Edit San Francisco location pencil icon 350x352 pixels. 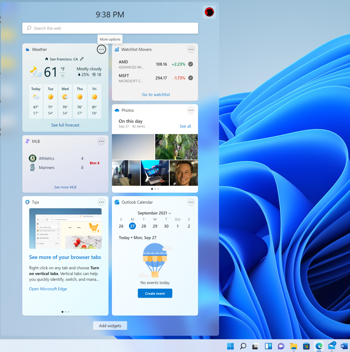82,59
